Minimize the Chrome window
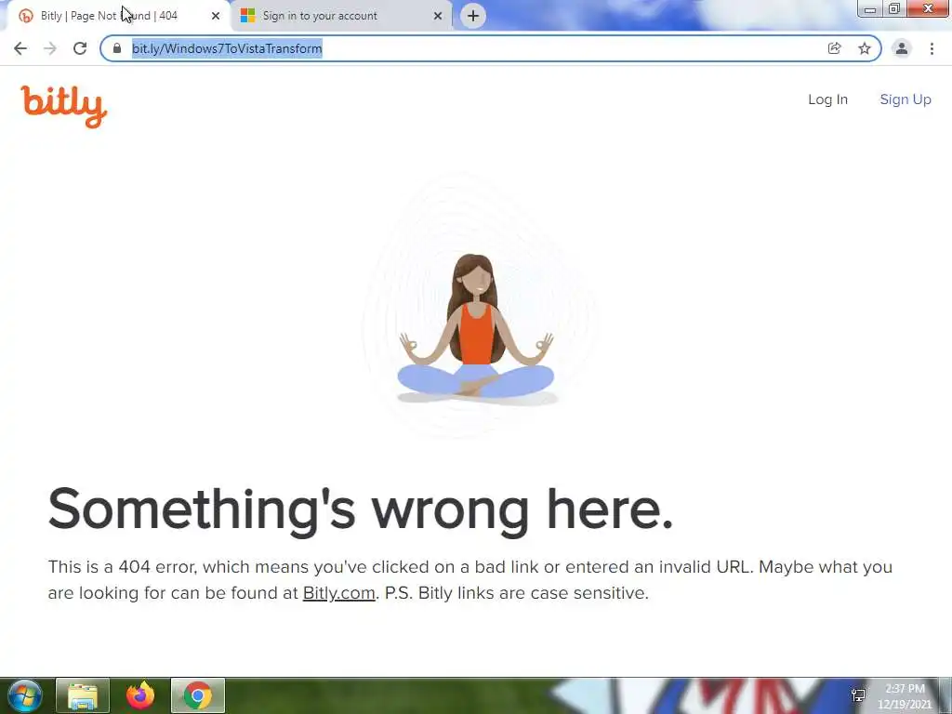Screen dimensions: 952x714 coord(870,8)
